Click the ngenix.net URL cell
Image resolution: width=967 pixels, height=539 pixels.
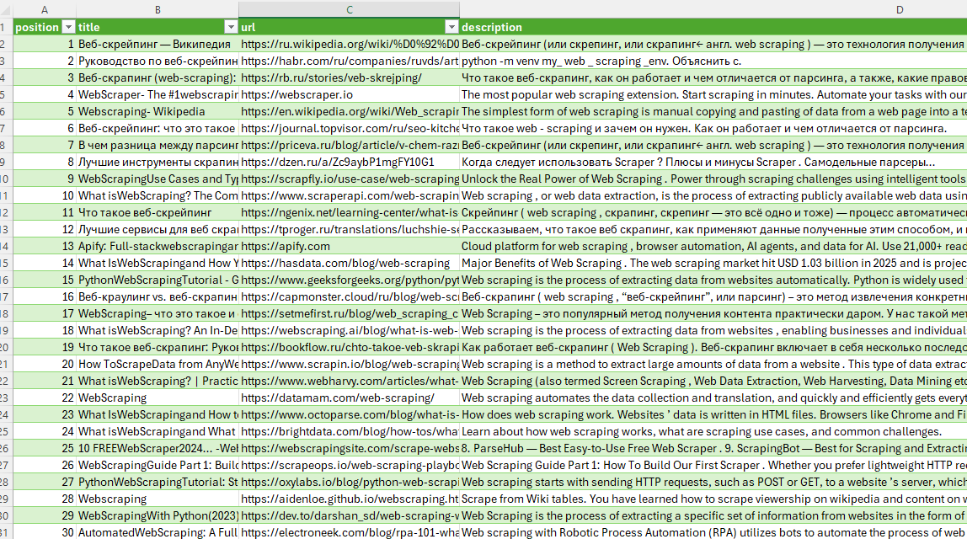[x=349, y=213]
